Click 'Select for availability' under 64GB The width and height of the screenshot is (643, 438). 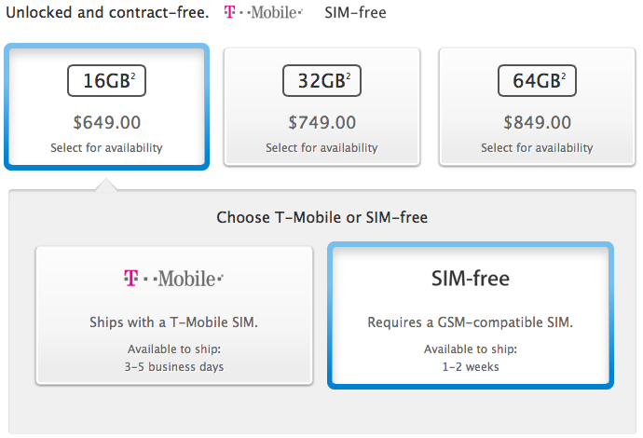coord(536,148)
